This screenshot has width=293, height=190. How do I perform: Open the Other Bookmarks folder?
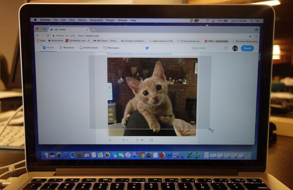coord(247,41)
